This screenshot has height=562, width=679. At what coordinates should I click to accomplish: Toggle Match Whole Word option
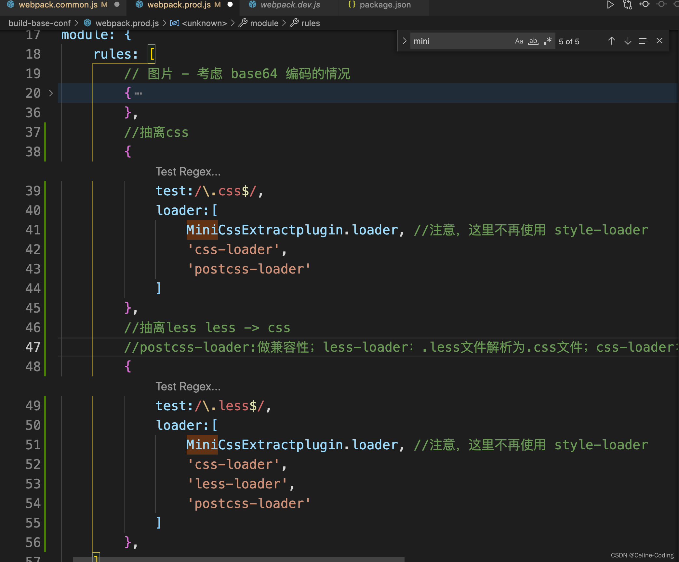(533, 41)
